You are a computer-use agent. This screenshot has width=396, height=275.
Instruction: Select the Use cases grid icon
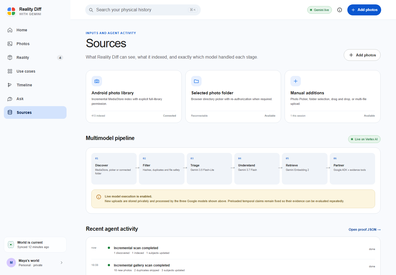click(x=10, y=71)
